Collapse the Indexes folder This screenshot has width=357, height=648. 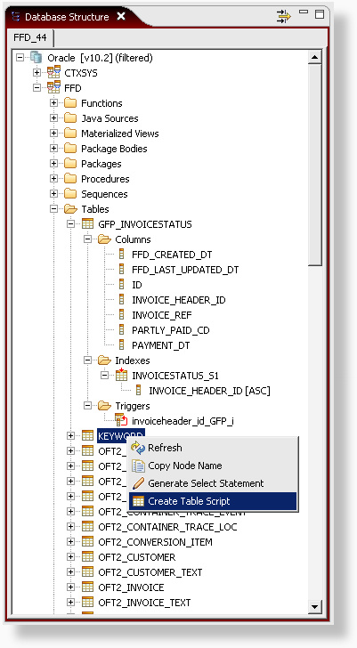[87, 360]
